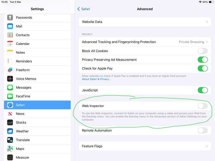Go back to Safari settings
Viewport: 215px width, 161px height.
tap(84, 9)
